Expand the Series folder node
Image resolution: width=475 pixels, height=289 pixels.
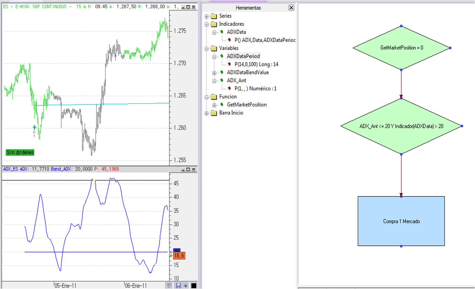(207, 16)
